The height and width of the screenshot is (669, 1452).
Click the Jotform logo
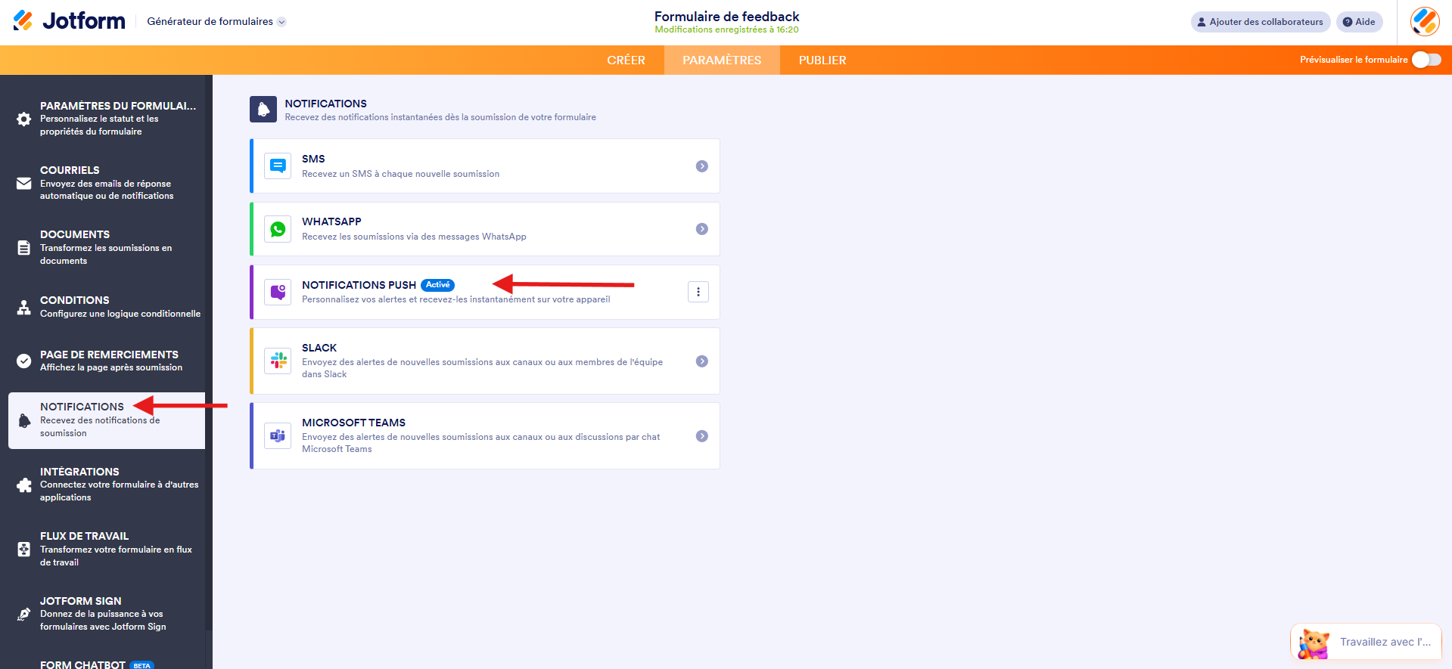(x=69, y=21)
